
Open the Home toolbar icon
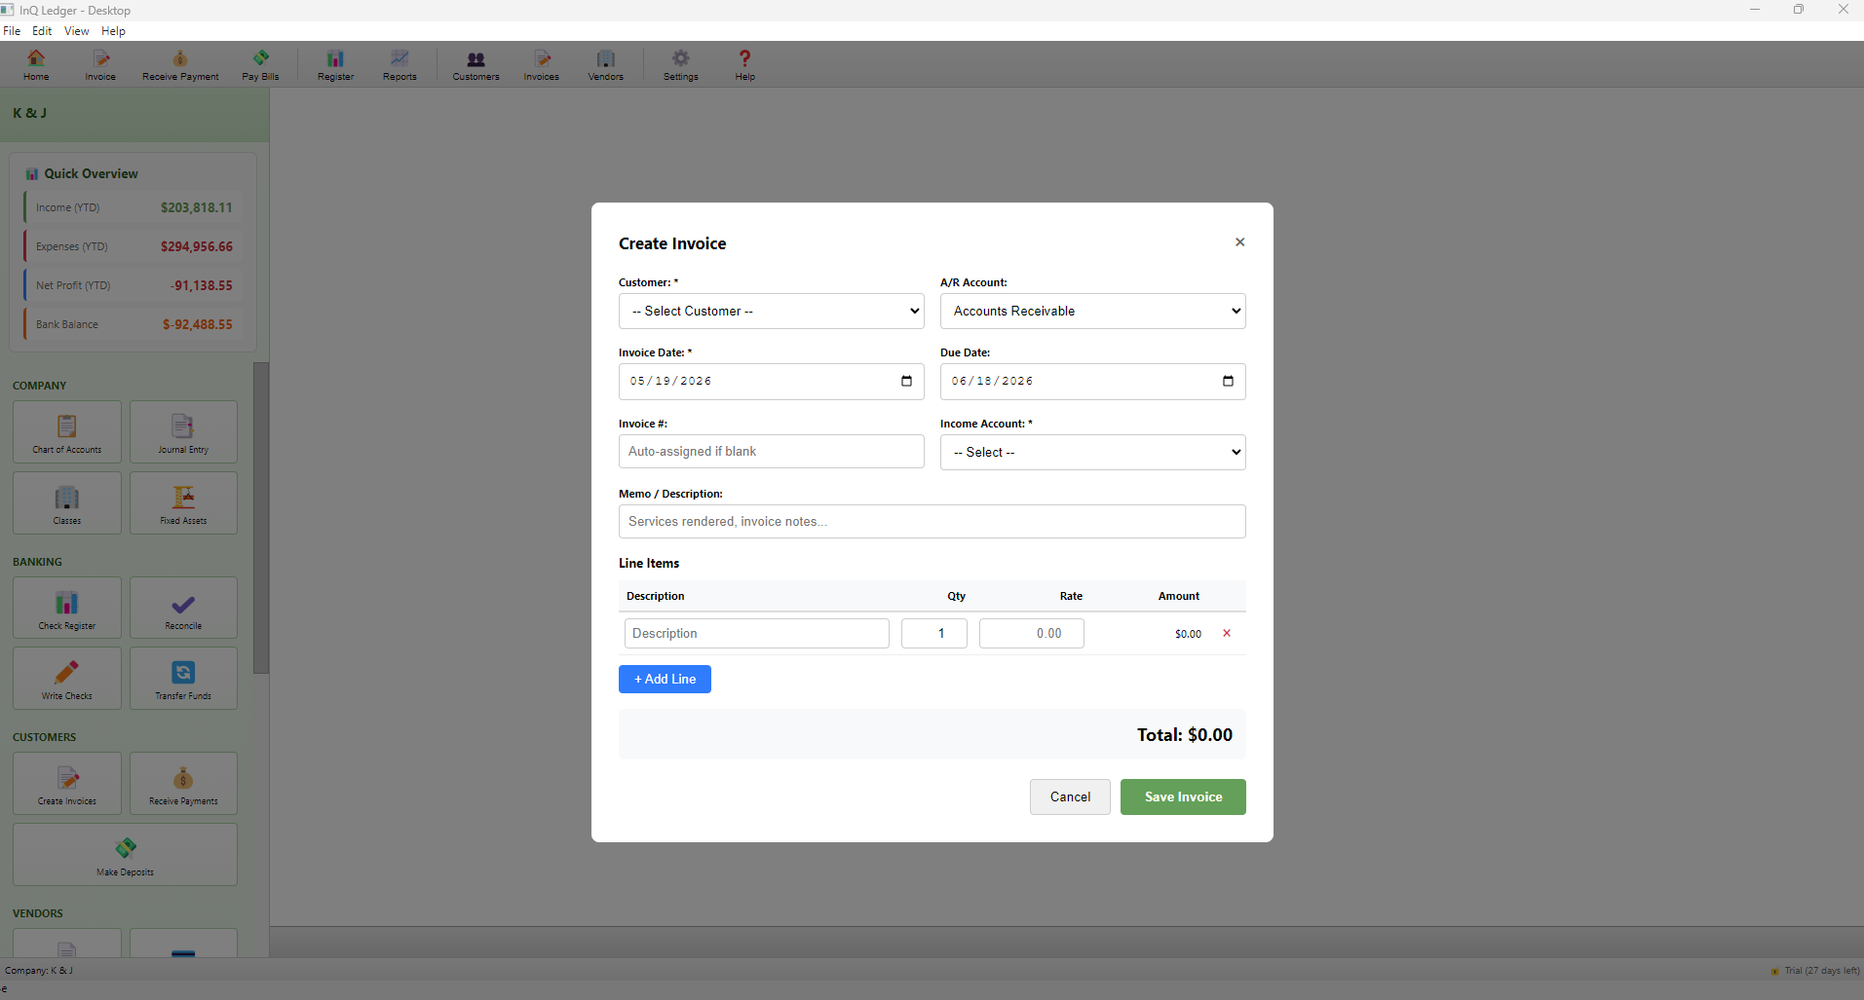[36, 64]
